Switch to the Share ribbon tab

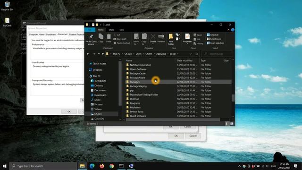pyautogui.click(x=111, y=30)
